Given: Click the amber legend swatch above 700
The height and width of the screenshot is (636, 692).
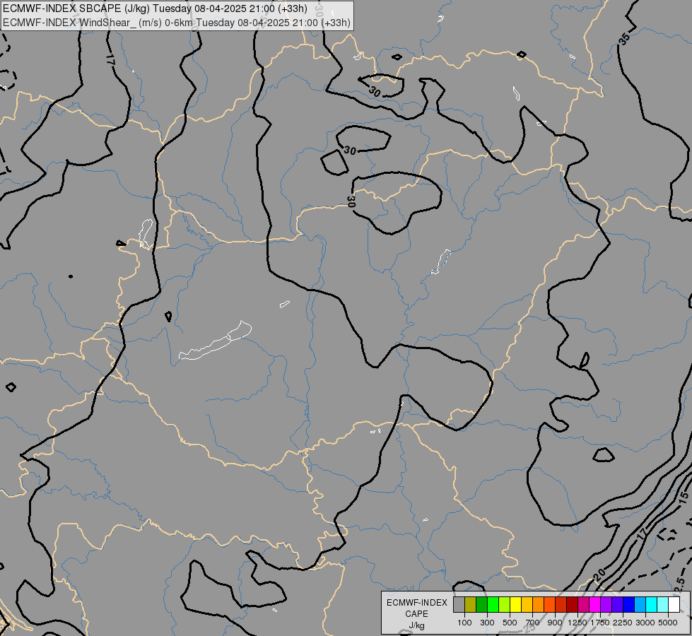Looking at the screenshot, I should 527,604.
